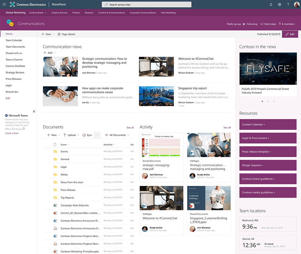Click the Upload arrow icon

click(x=65, y=135)
